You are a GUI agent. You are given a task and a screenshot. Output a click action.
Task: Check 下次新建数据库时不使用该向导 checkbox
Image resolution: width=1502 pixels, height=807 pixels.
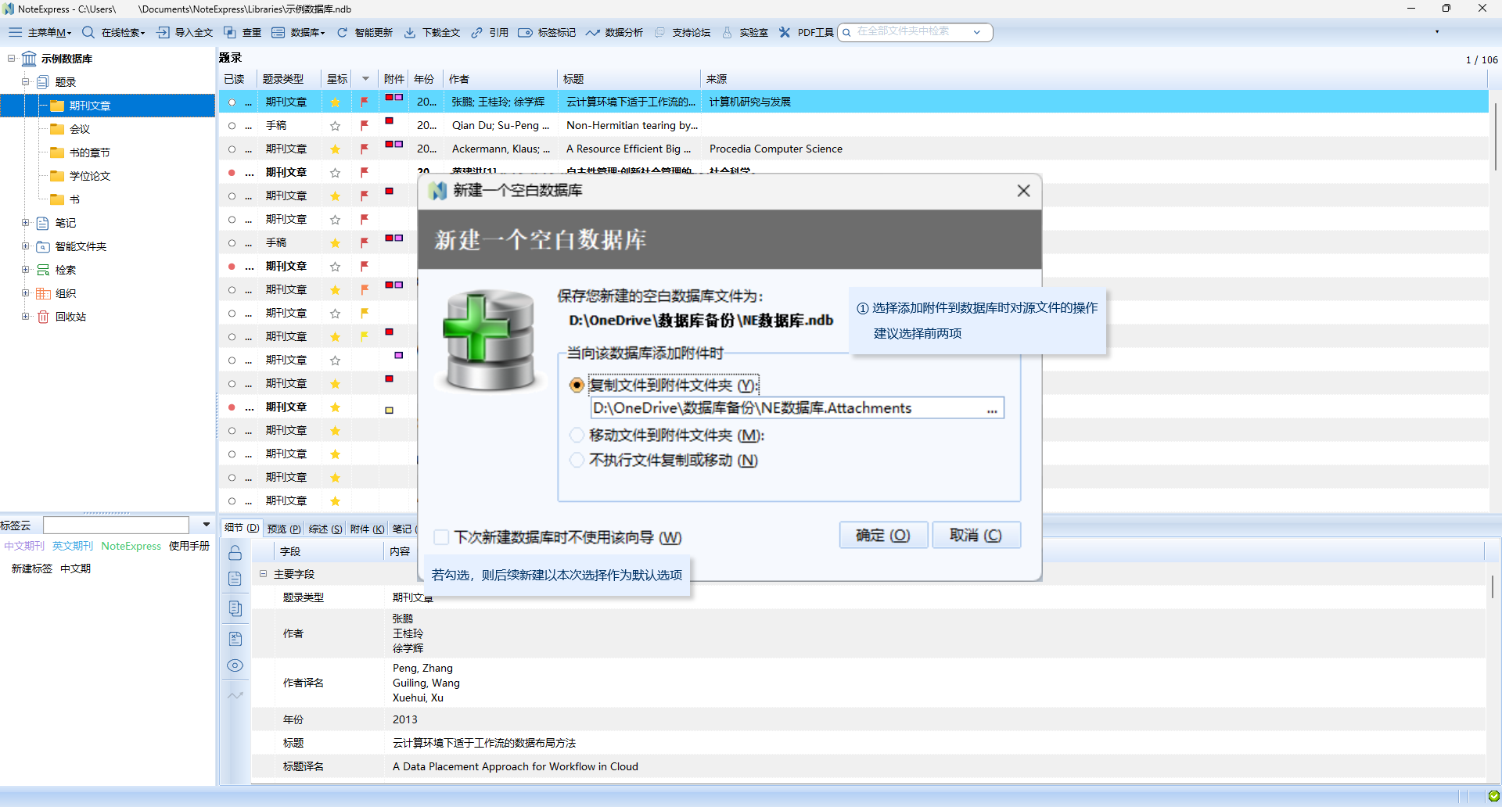441,537
